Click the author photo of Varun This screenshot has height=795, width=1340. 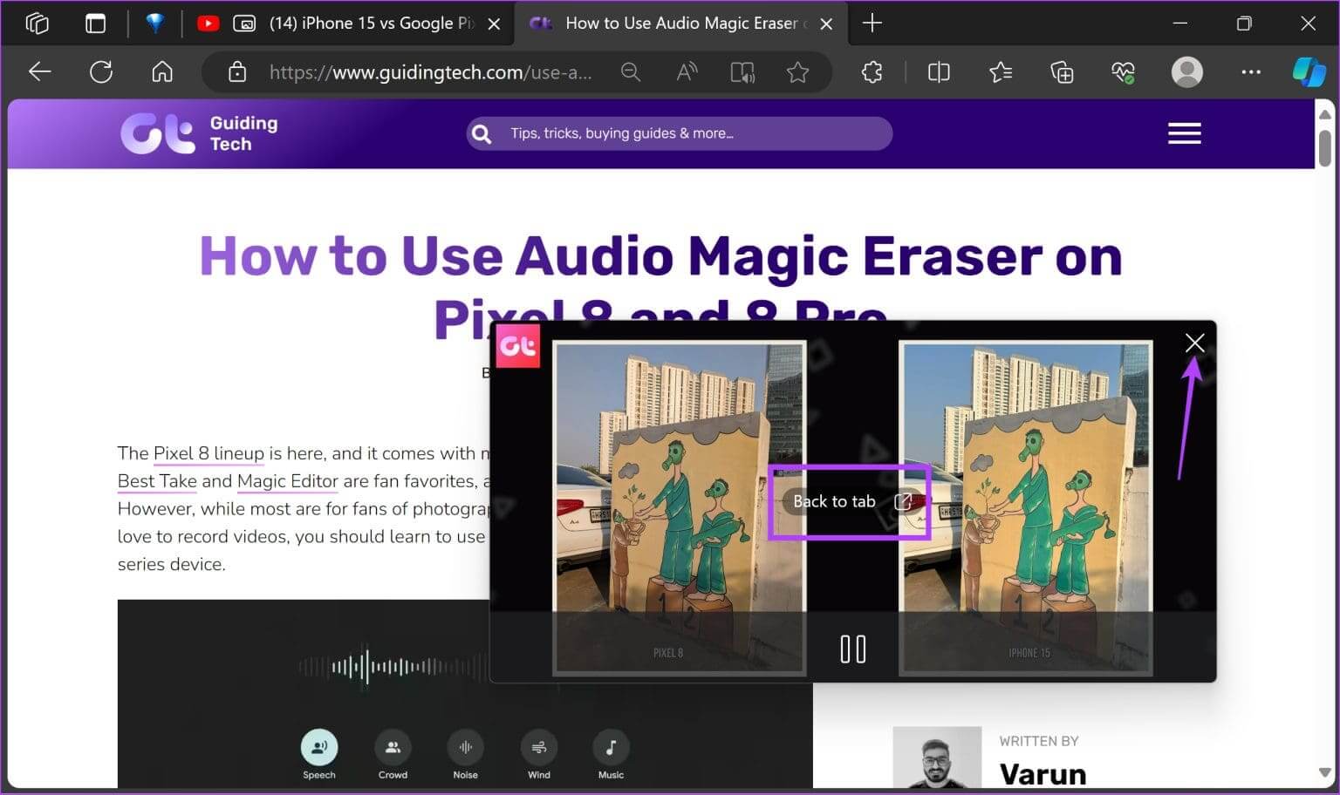[937, 757]
